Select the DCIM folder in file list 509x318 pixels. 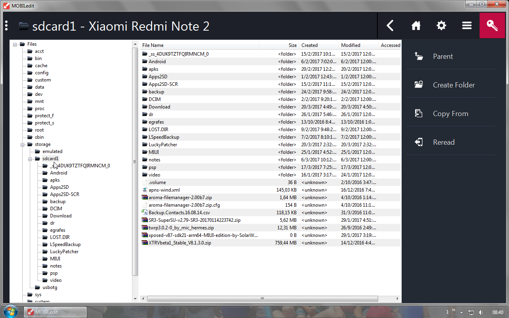pyautogui.click(x=155, y=99)
